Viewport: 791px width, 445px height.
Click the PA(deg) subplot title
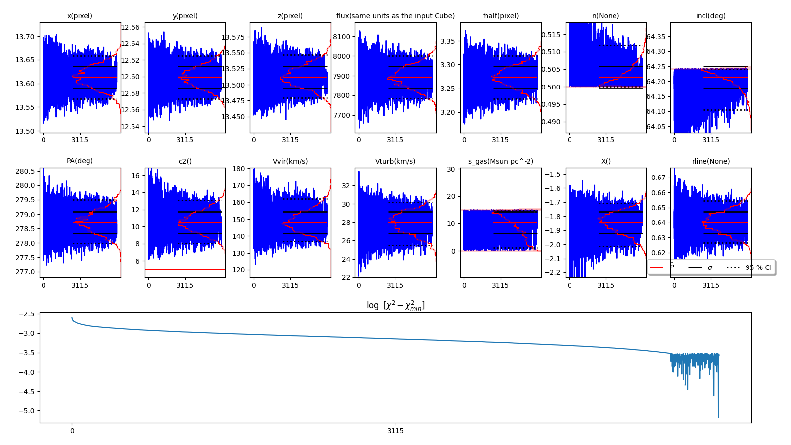pyautogui.click(x=80, y=161)
